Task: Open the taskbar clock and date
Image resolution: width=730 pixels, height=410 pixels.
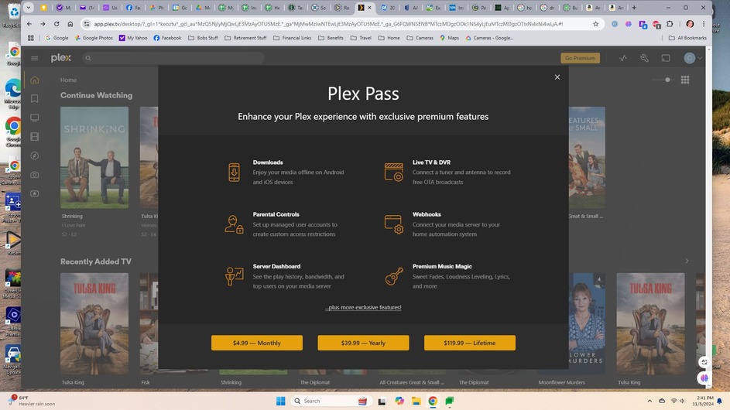Action: tap(703, 401)
